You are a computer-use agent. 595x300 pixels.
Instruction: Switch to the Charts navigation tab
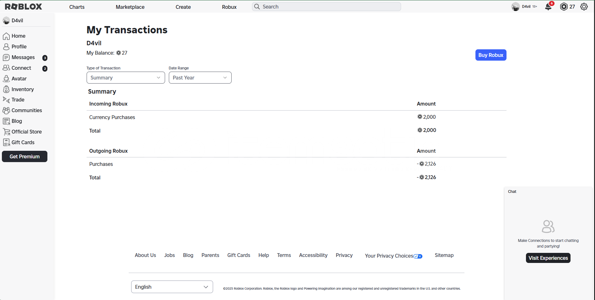[77, 7]
